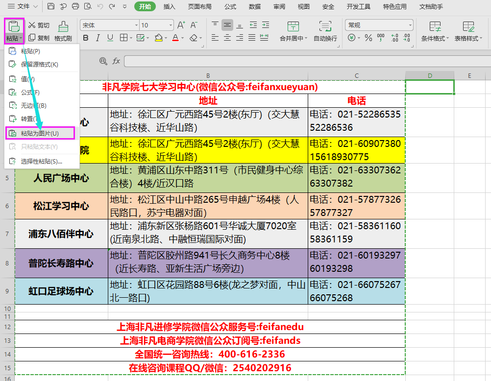Viewport: 491px width, 381px height.
Task: Click the eraser clear icon
Action: [x=194, y=38]
